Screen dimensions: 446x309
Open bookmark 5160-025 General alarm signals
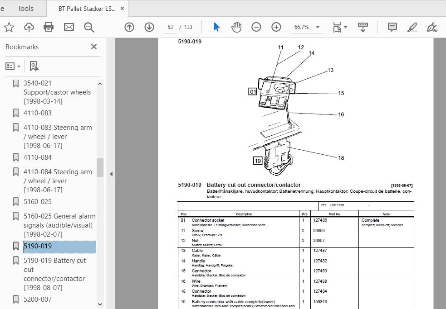coord(59,225)
